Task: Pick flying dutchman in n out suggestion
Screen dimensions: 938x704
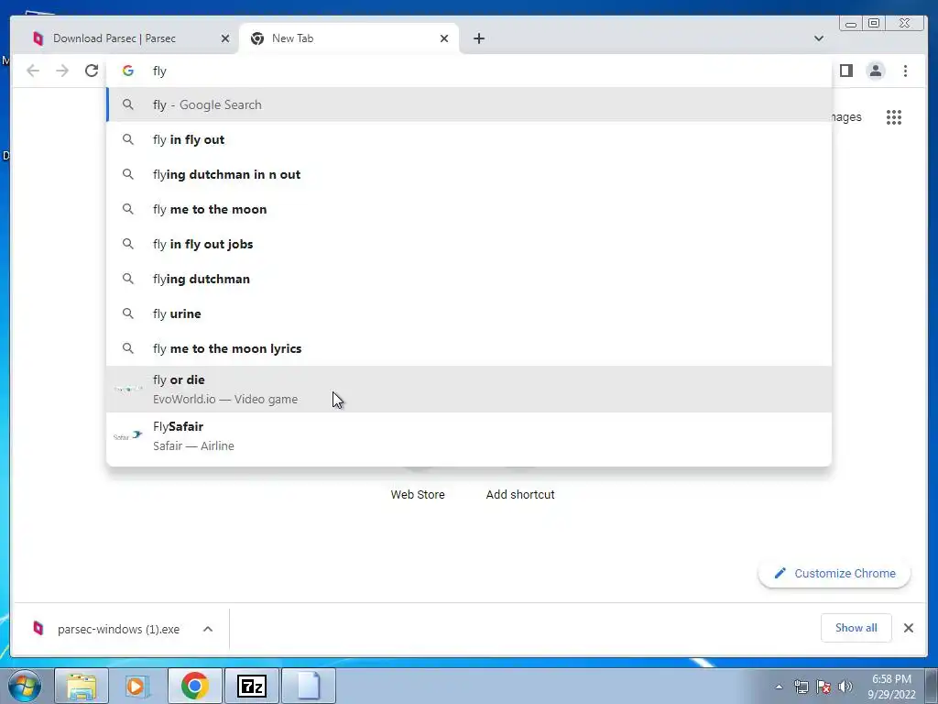Action: click(469, 174)
